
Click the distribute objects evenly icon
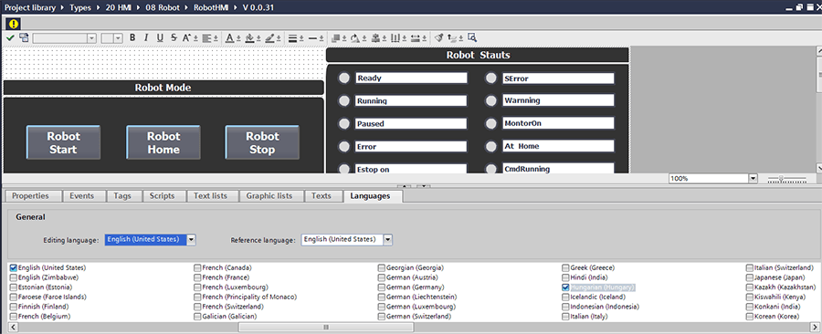[395, 37]
